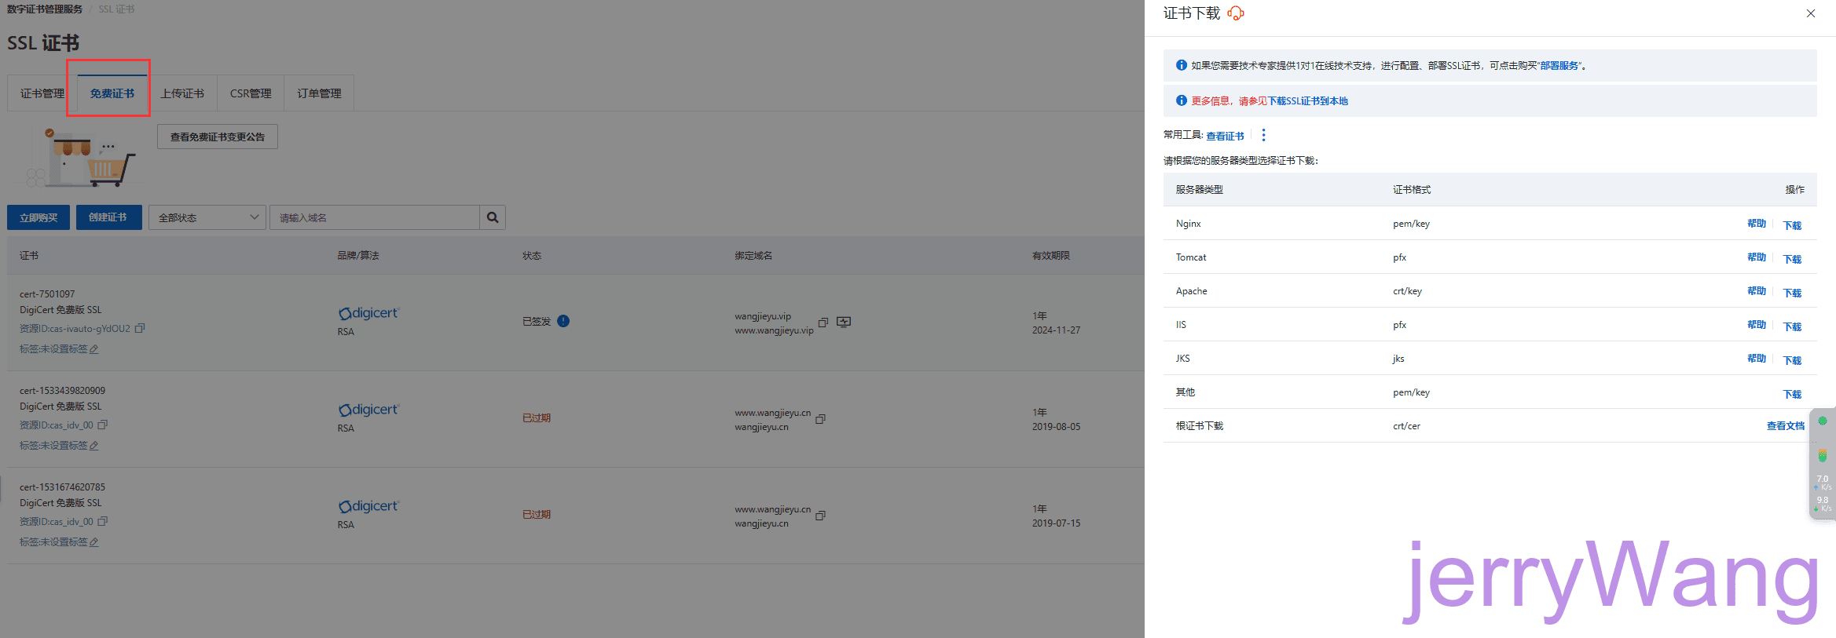The width and height of the screenshot is (1836, 638).
Task: Open monitor icon for wangjieyu.vip domain
Action: pyautogui.click(x=844, y=323)
